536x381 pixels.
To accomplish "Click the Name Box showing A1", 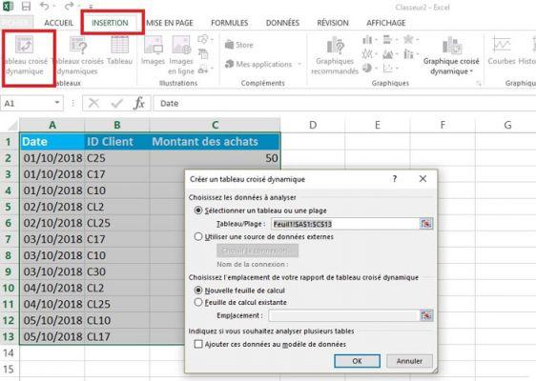I will [27, 103].
